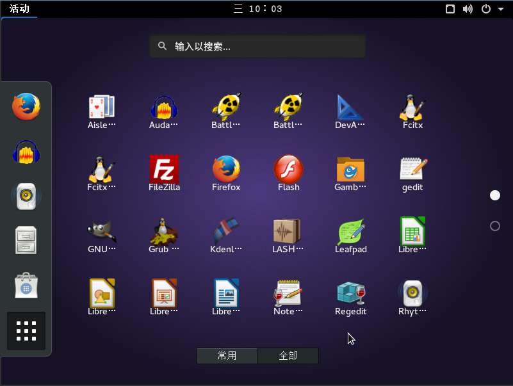Image resolution: width=513 pixels, height=386 pixels.
Task: Go to the second app page dot
Action: point(495,226)
